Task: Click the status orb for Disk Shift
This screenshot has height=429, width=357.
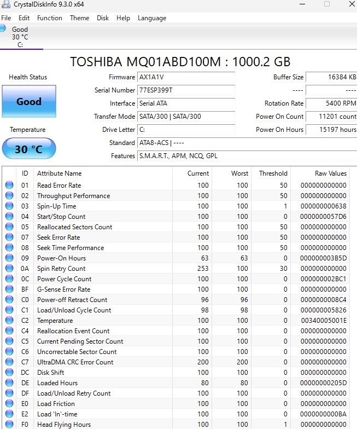Action: [x=9, y=372]
